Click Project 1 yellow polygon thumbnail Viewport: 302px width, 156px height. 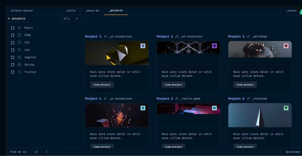[117, 53]
